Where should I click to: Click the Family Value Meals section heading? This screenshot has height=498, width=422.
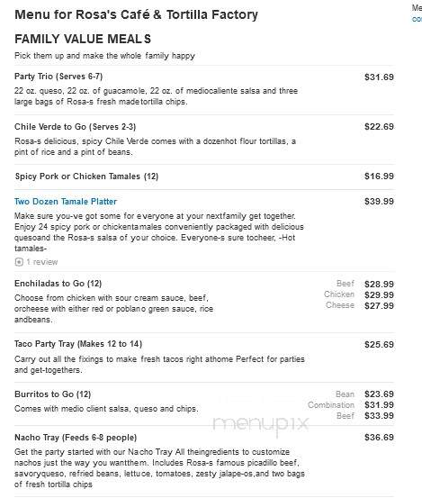83,39
